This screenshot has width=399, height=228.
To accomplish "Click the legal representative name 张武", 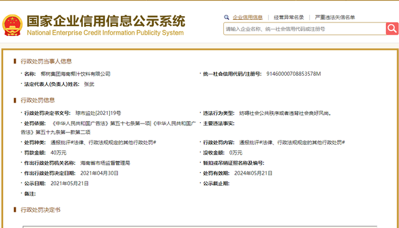I will tap(89, 84).
